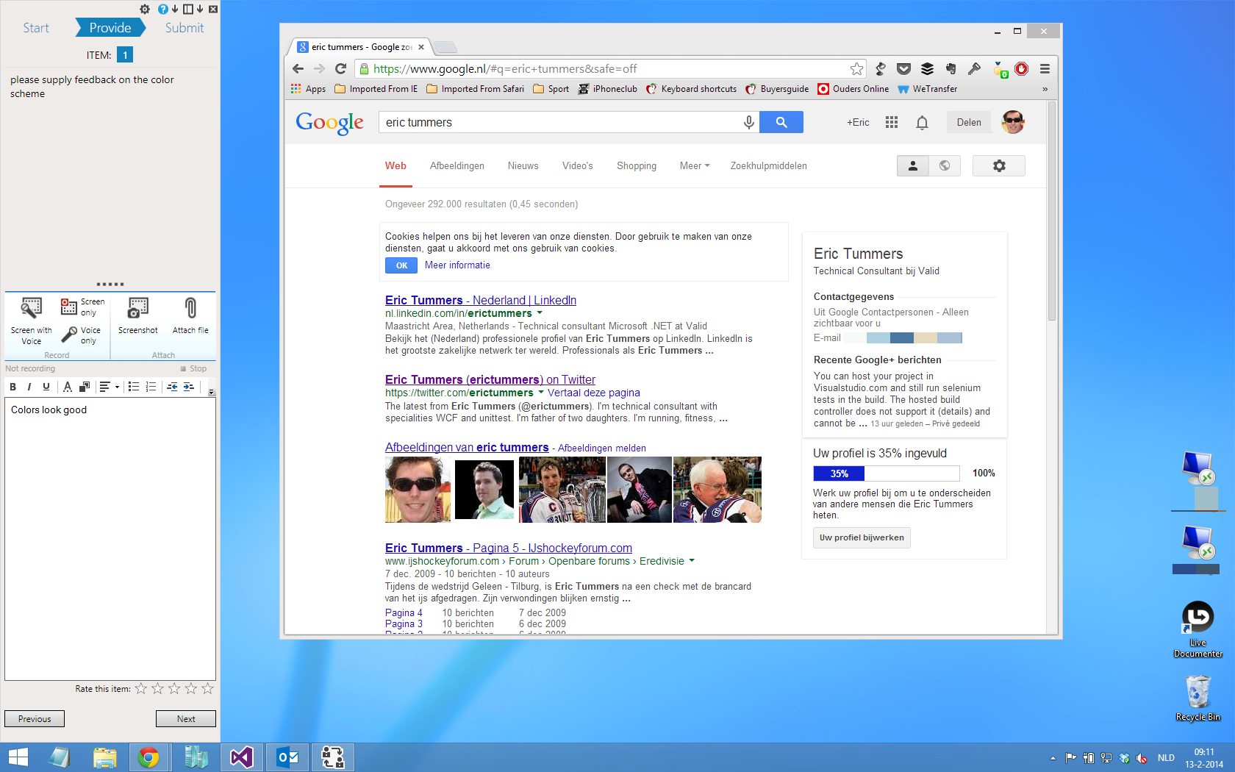The height and width of the screenshot is (772, 1235).
Task: Start a Screen with Voice recording
Action: coord(31,319)
